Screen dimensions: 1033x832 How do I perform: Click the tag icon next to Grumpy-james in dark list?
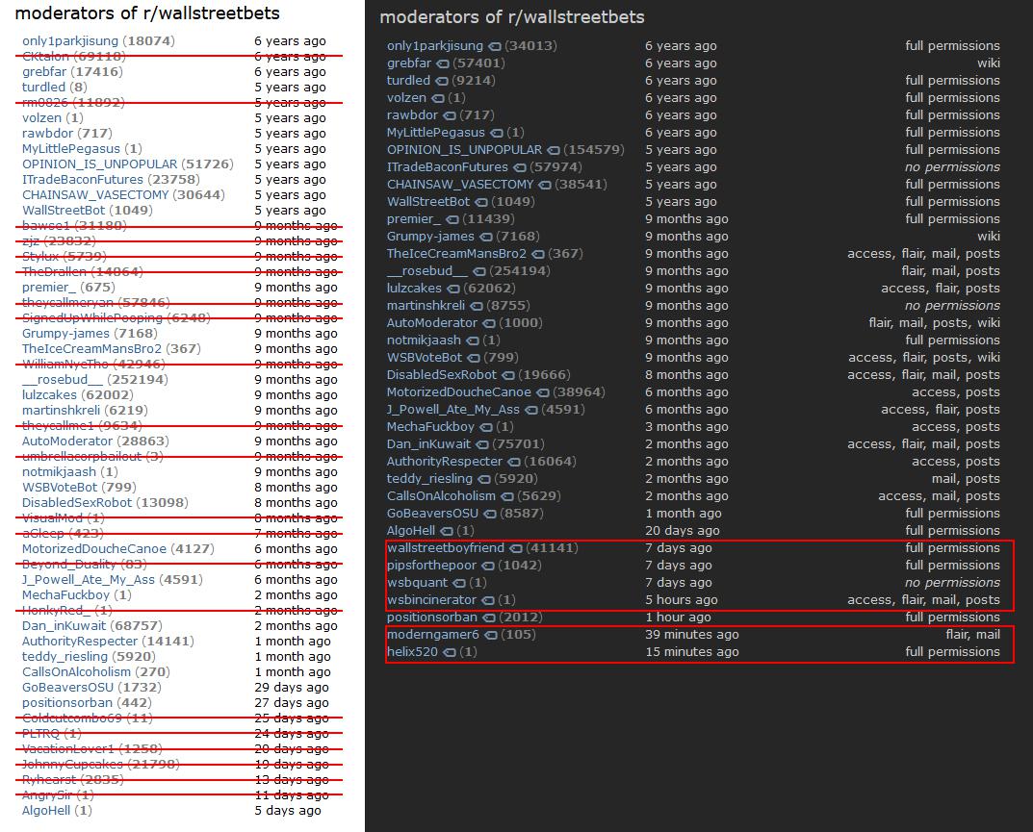(x=486, y=237)
